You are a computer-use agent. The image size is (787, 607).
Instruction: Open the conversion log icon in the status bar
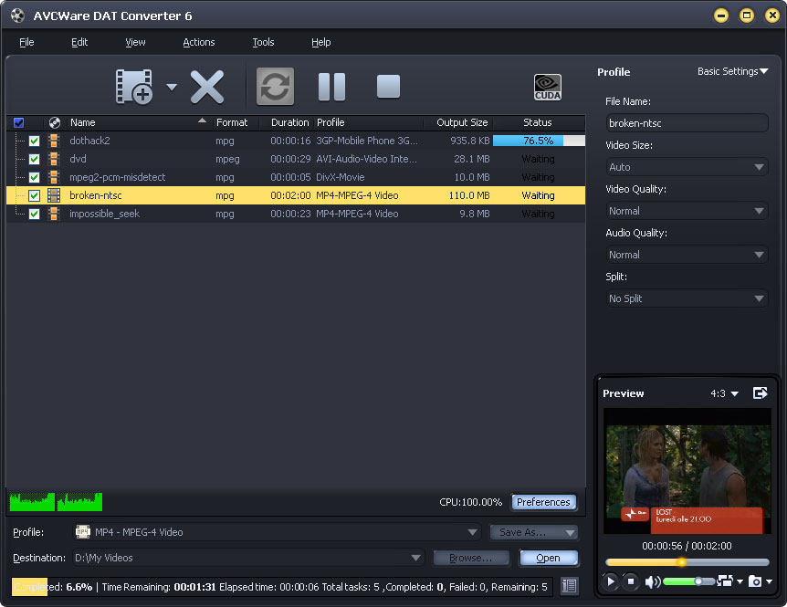569,586
